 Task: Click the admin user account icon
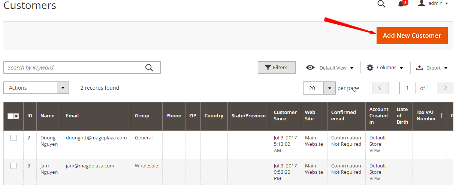(x=422, y=3)
